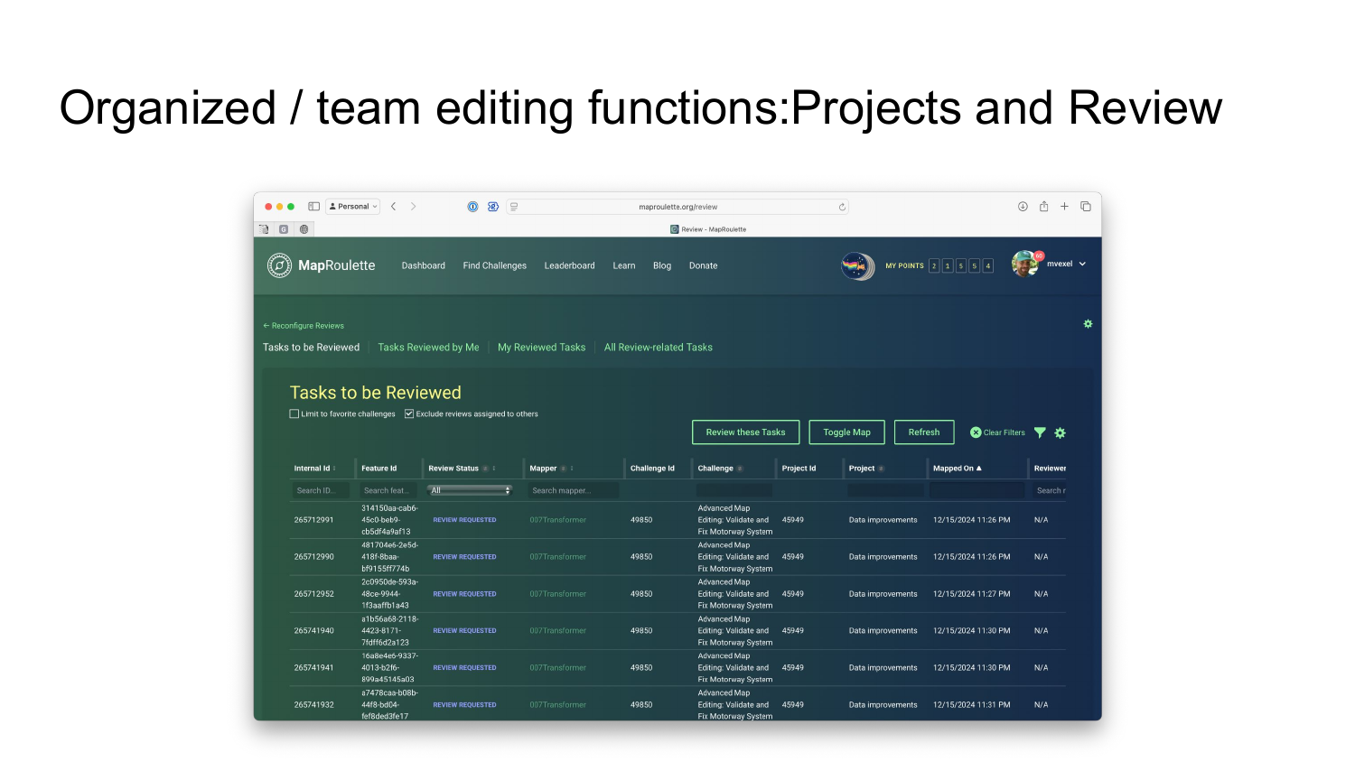Click the Safari share icon

[1043, 206]
